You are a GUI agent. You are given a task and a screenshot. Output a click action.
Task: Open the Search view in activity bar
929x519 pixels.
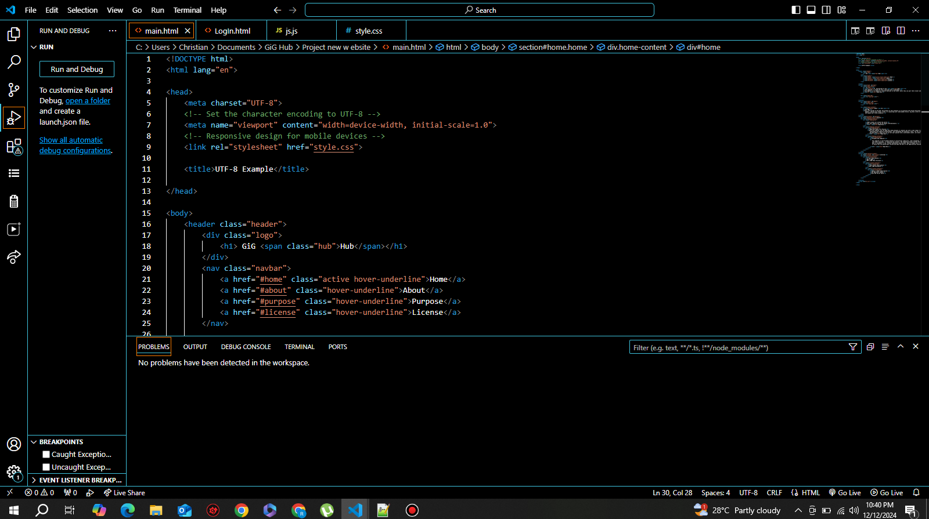click(14, 62)
